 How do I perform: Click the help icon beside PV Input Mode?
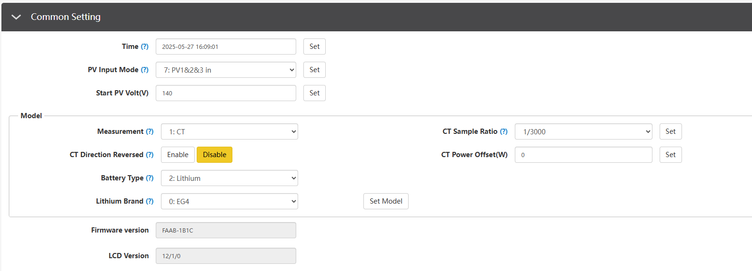(x=145, y=70)
